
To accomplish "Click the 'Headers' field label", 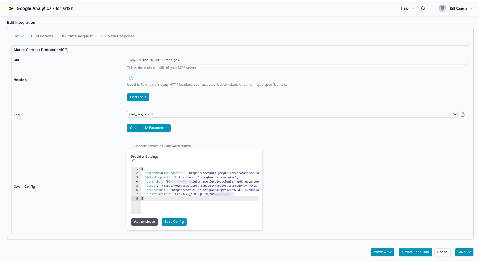I will click(20, 80).
